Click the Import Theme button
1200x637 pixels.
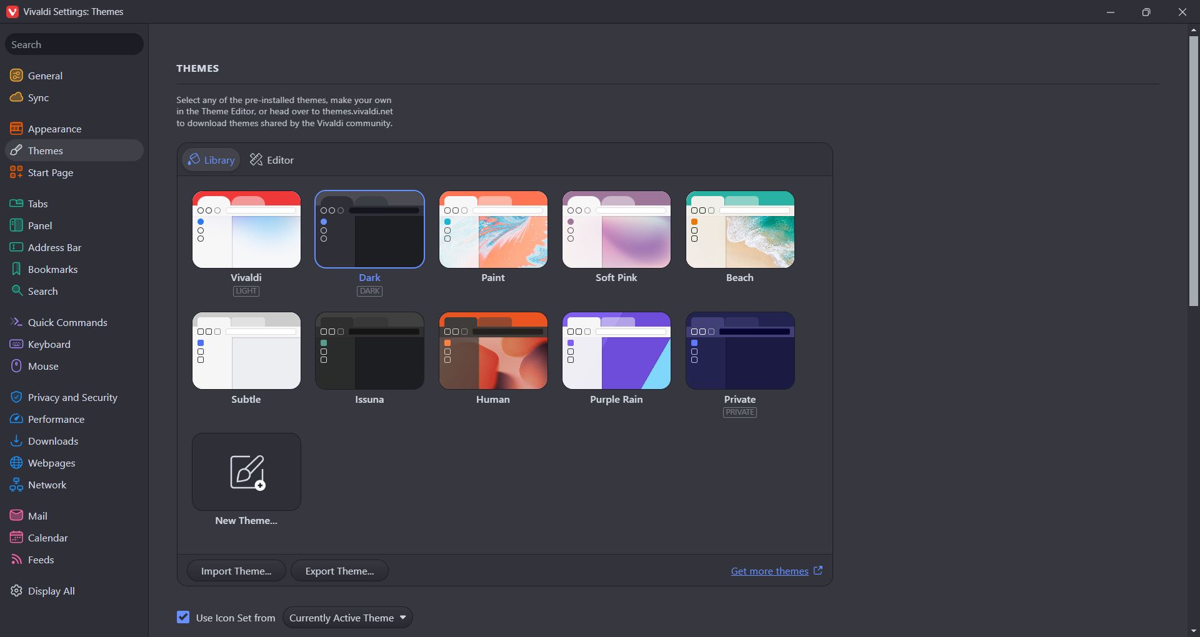point(236,571)
